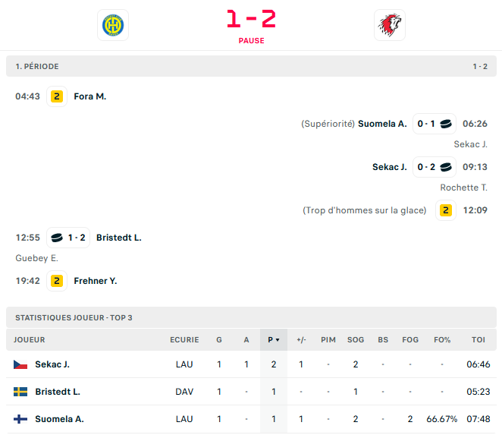The width and height of the screenshot is (502, 435).
Task: Click the HC Davos team logo
Action: (113, 25)
